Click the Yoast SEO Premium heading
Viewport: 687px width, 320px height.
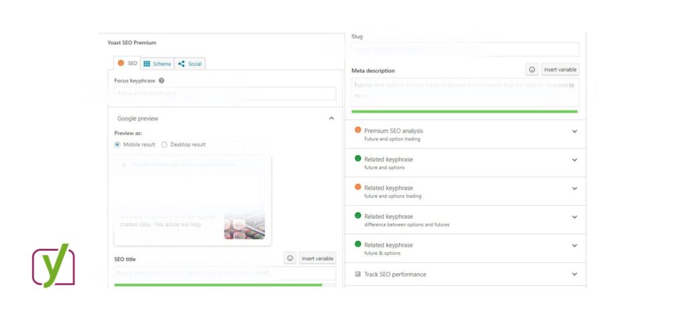(132, 42)
